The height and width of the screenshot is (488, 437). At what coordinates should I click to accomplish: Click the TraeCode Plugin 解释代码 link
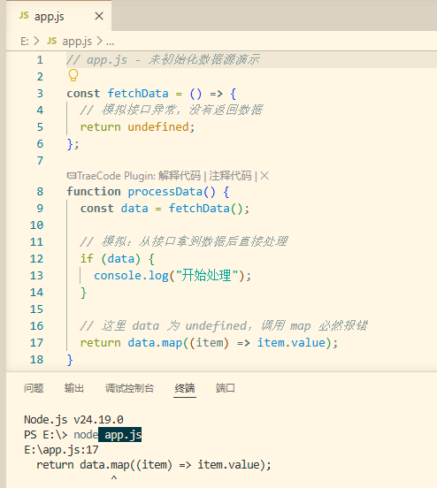180,176
